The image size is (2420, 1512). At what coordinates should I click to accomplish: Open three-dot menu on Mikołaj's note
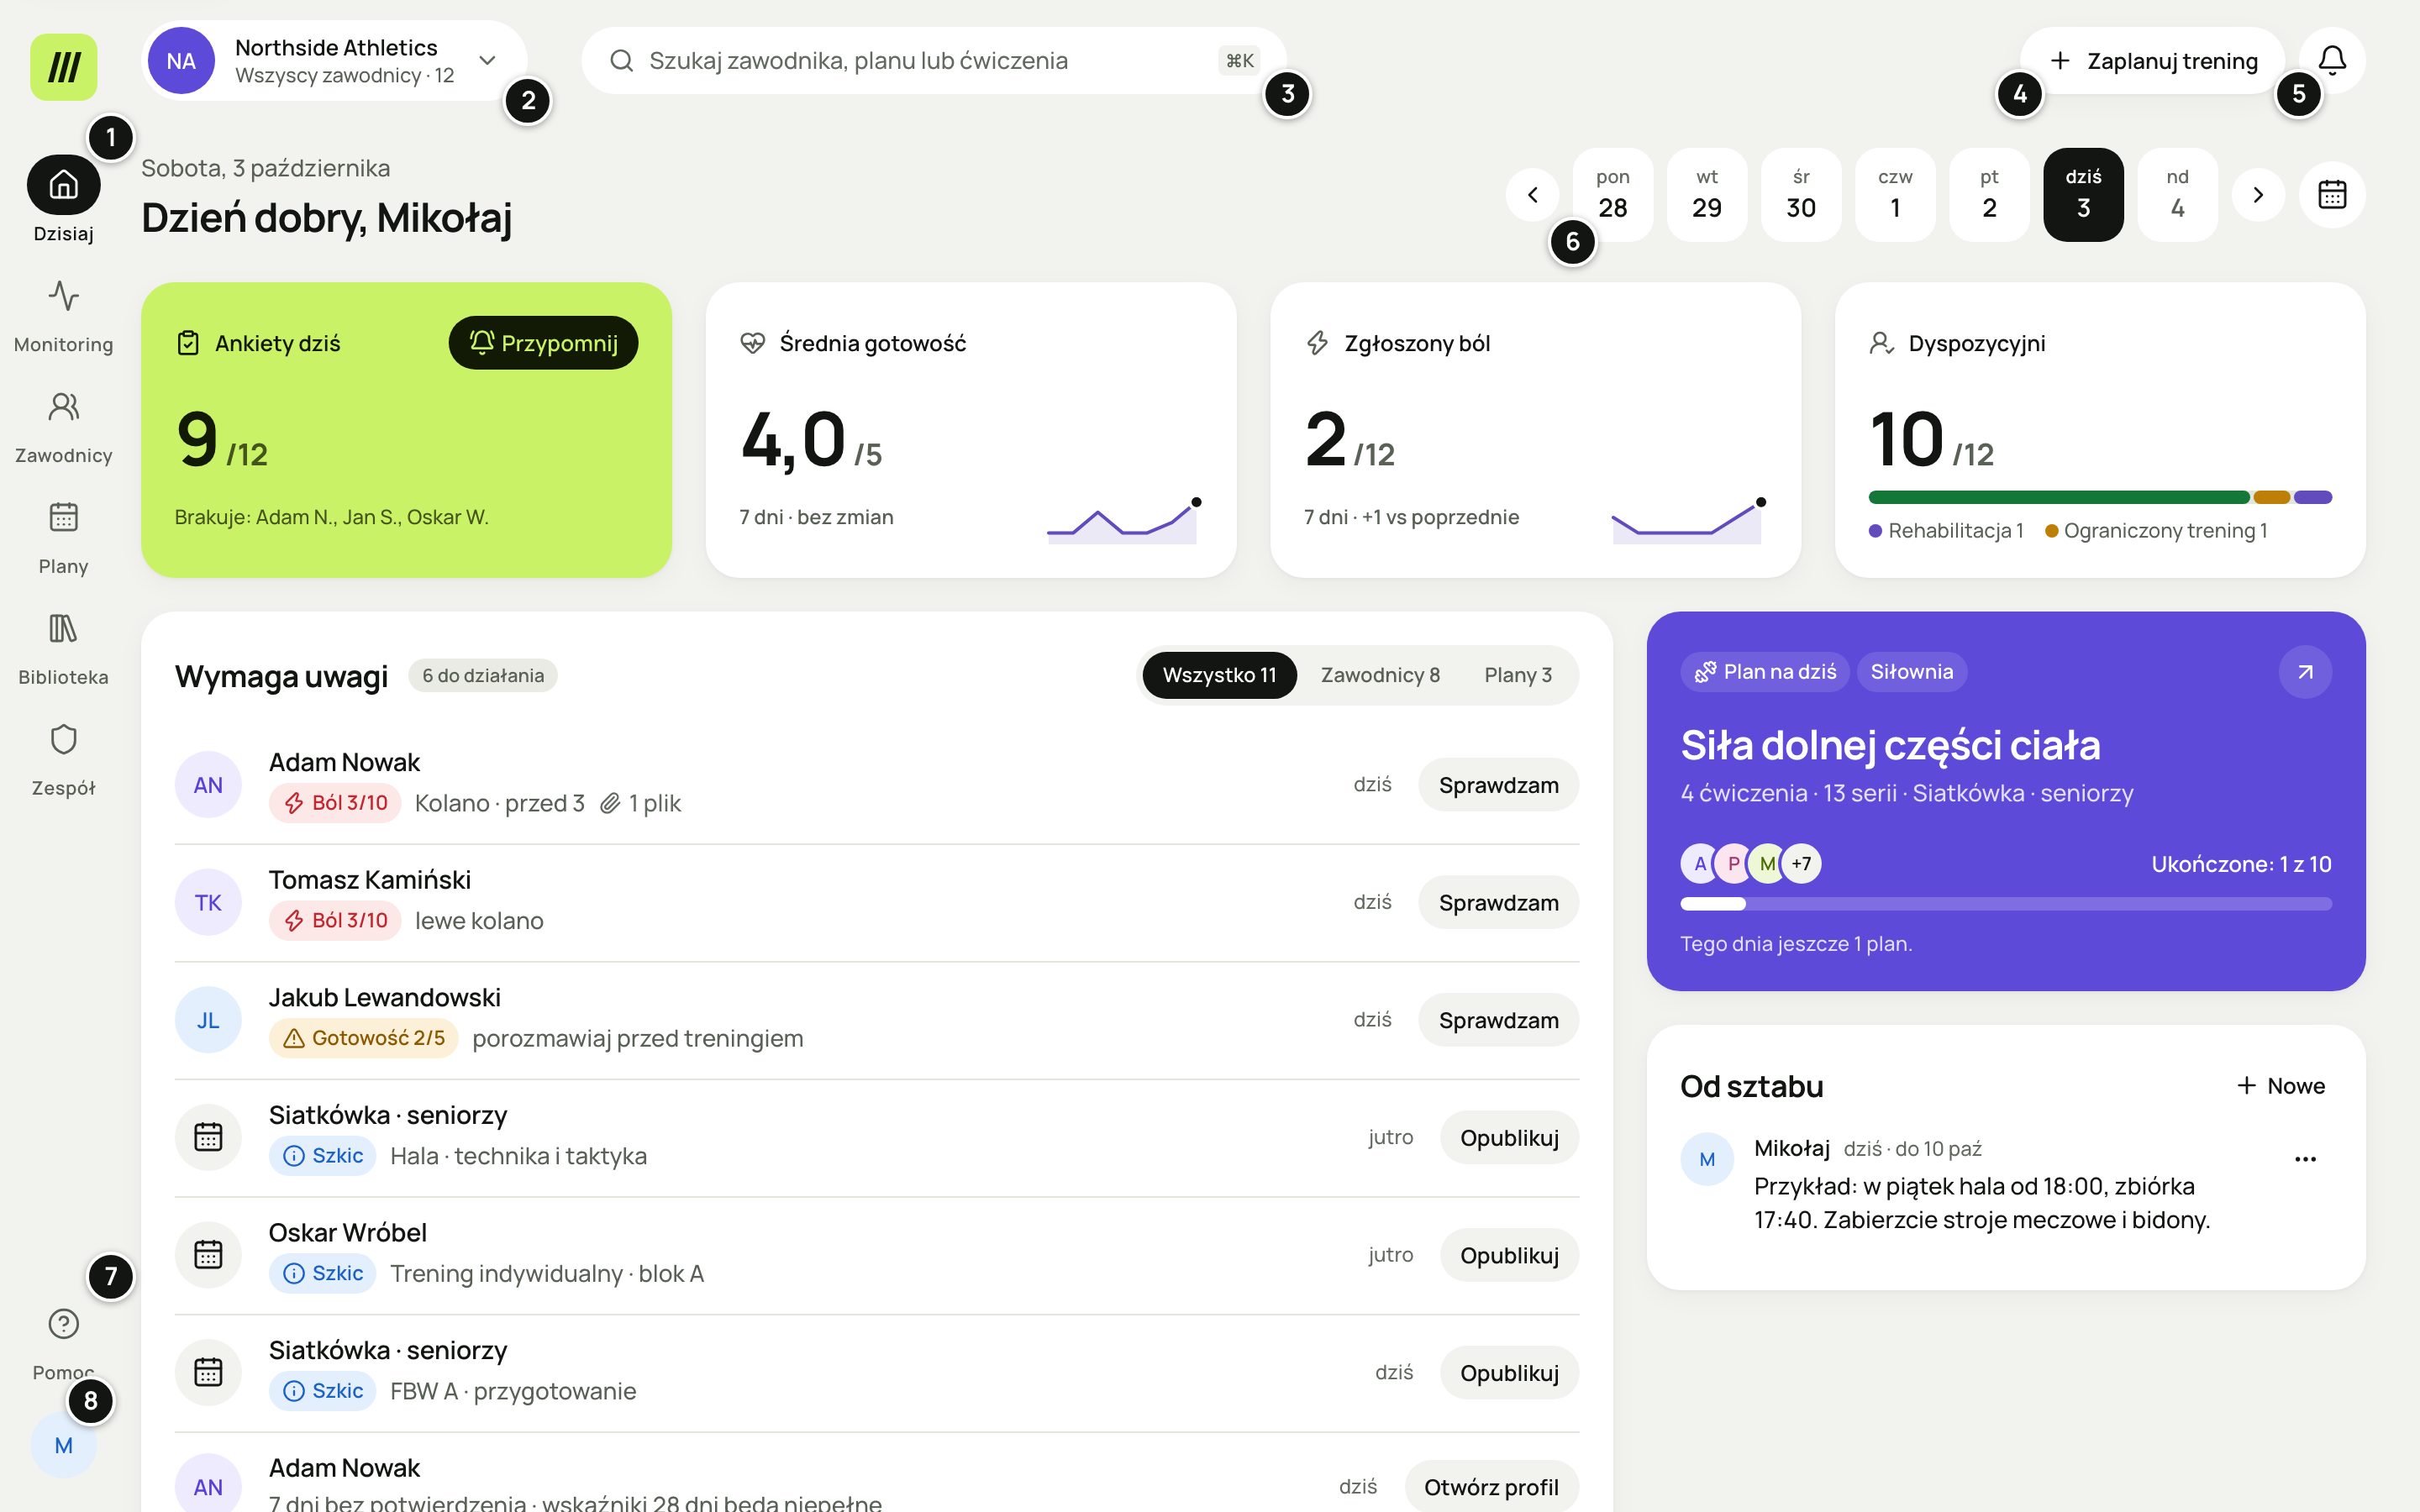(2305, 1159)
